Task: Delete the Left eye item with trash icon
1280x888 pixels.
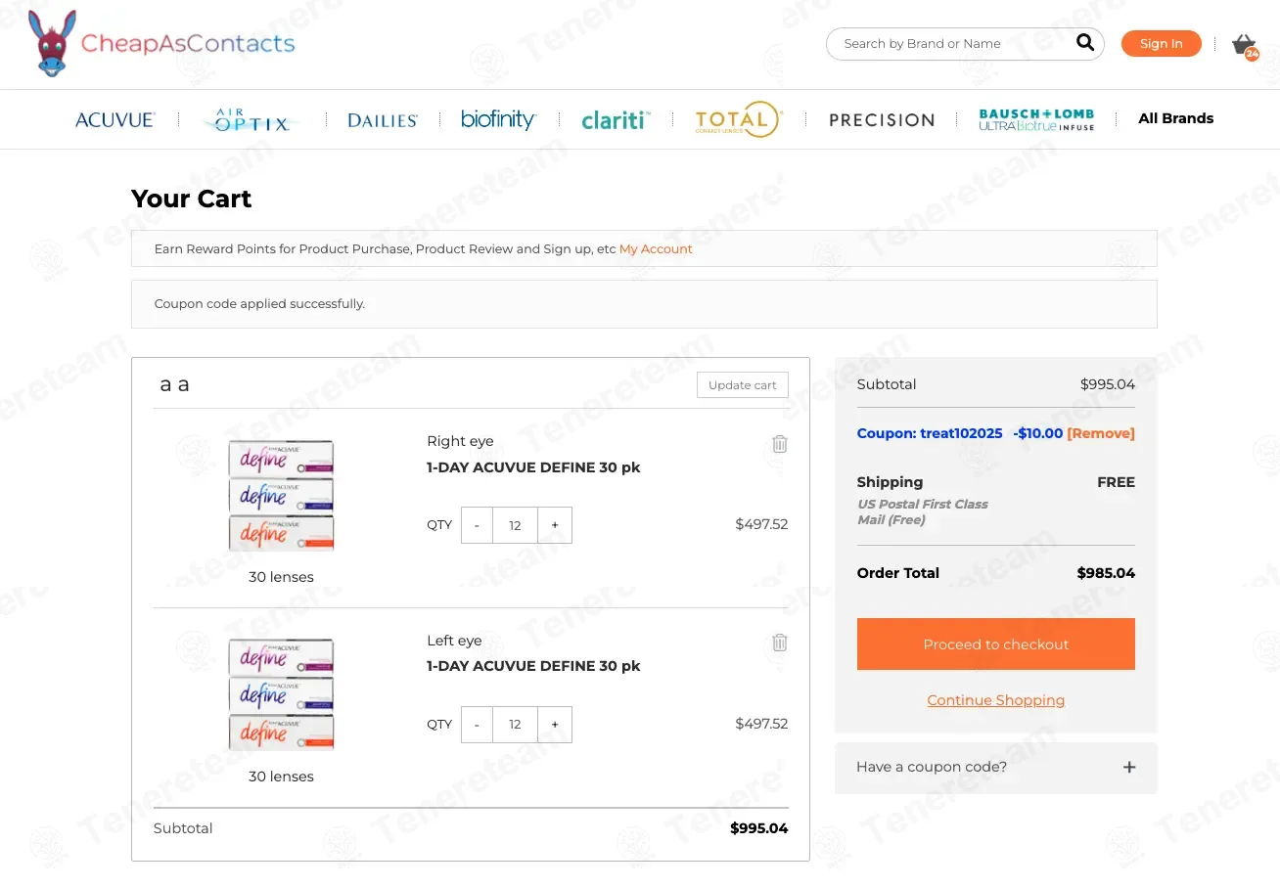Action: 779,643
